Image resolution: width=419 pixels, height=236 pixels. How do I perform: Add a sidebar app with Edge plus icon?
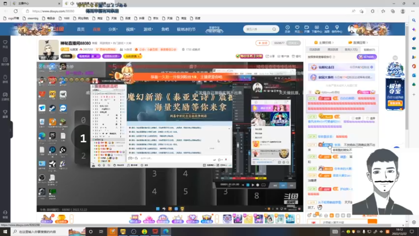[414, 94]
